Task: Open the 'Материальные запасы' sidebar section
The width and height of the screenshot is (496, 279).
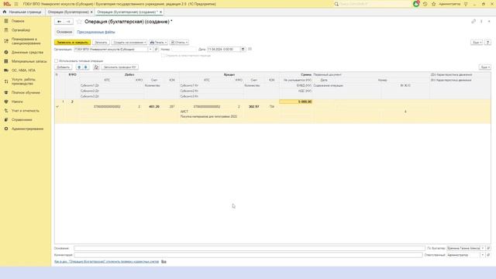Action: point(29,61)
